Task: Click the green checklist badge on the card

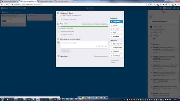Action: click(4, 21)
